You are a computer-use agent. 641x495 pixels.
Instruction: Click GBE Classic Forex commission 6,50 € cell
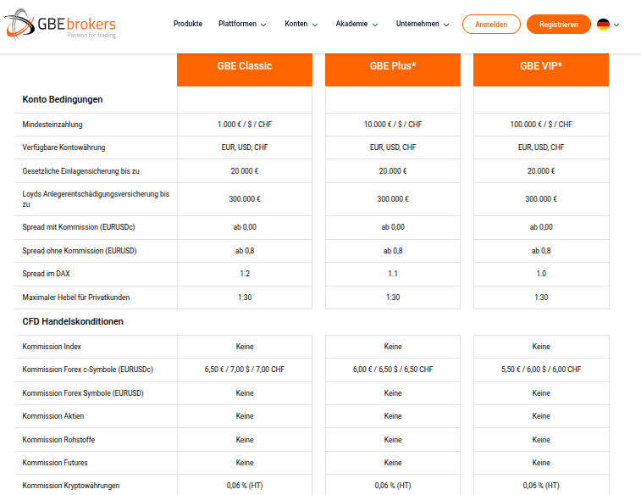245,370
